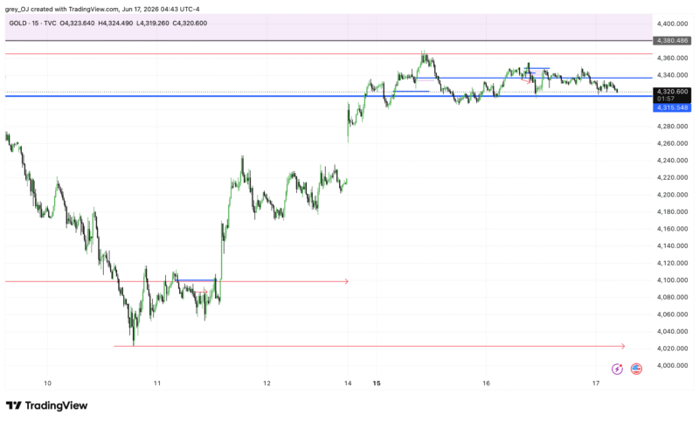Click the gray 4,380.486 price label

672,40
